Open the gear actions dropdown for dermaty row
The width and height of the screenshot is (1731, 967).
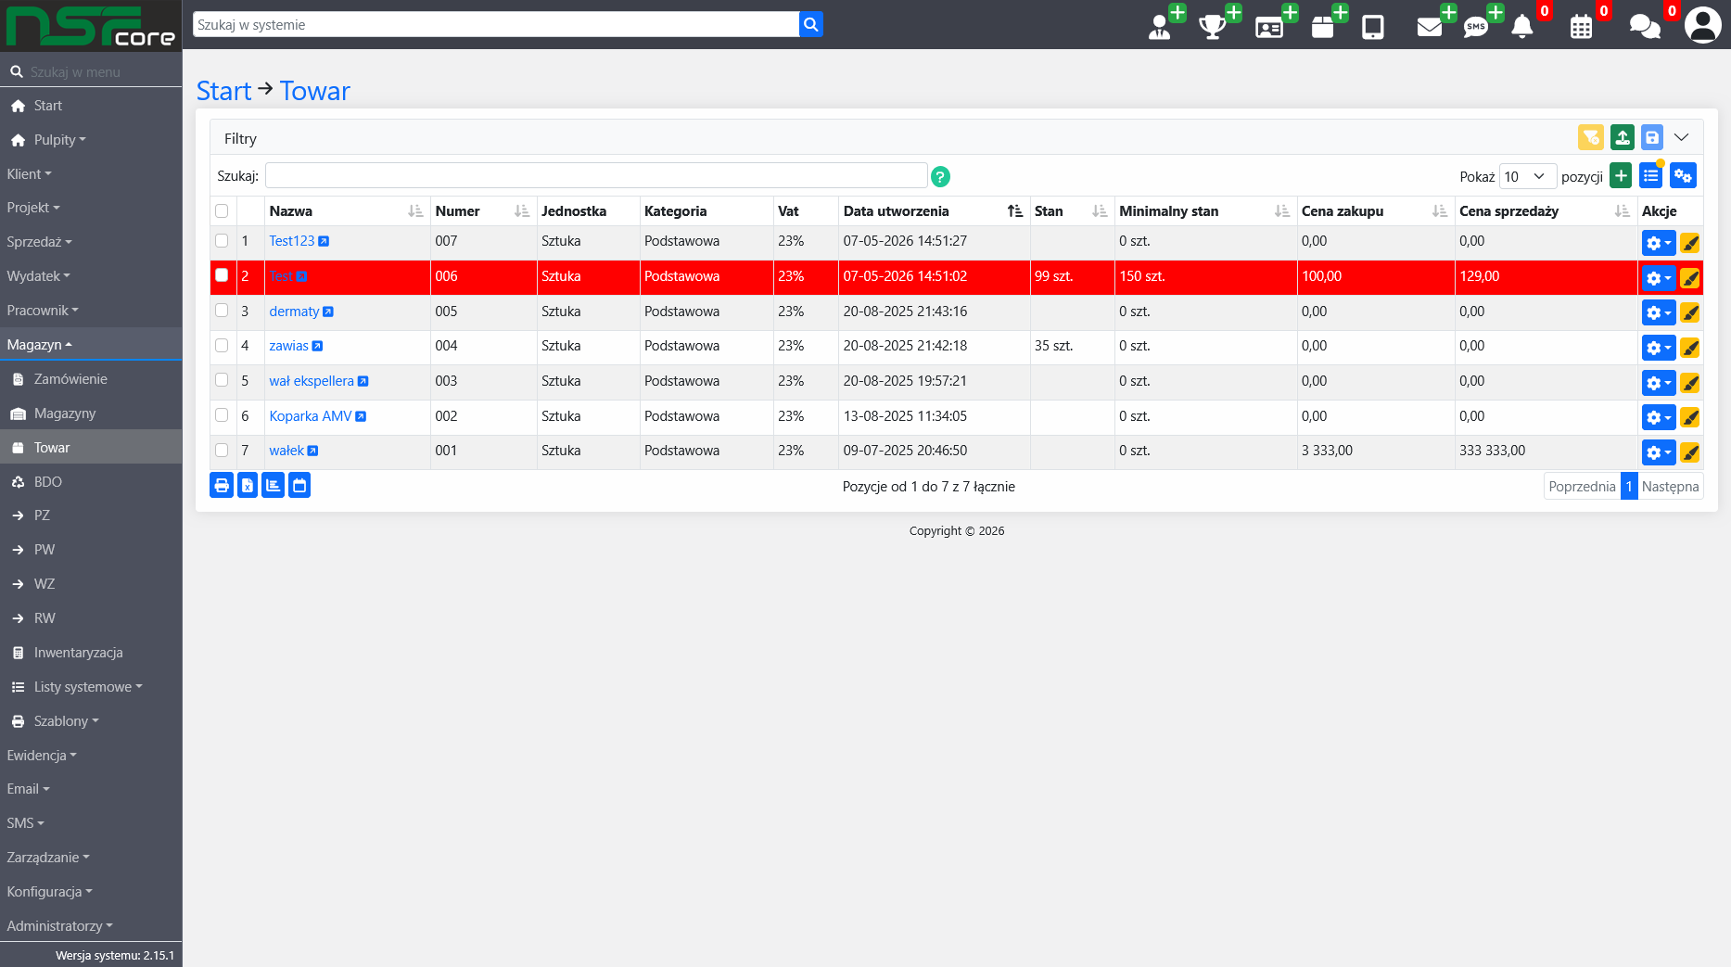click(x=1659, y=313)
